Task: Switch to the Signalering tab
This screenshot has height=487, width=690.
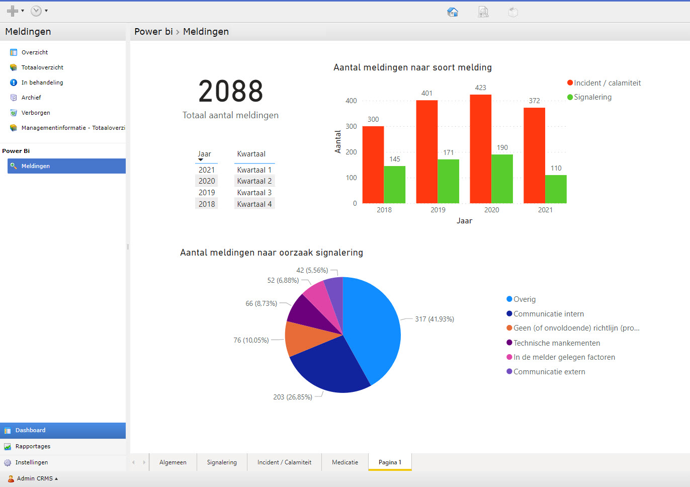Action: 222,462
